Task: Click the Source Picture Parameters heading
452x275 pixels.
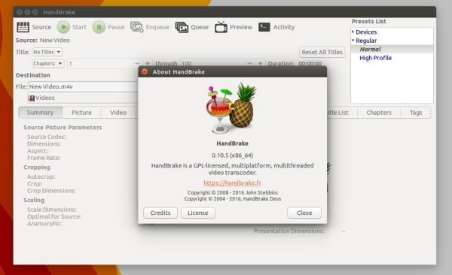Action: 63,128
